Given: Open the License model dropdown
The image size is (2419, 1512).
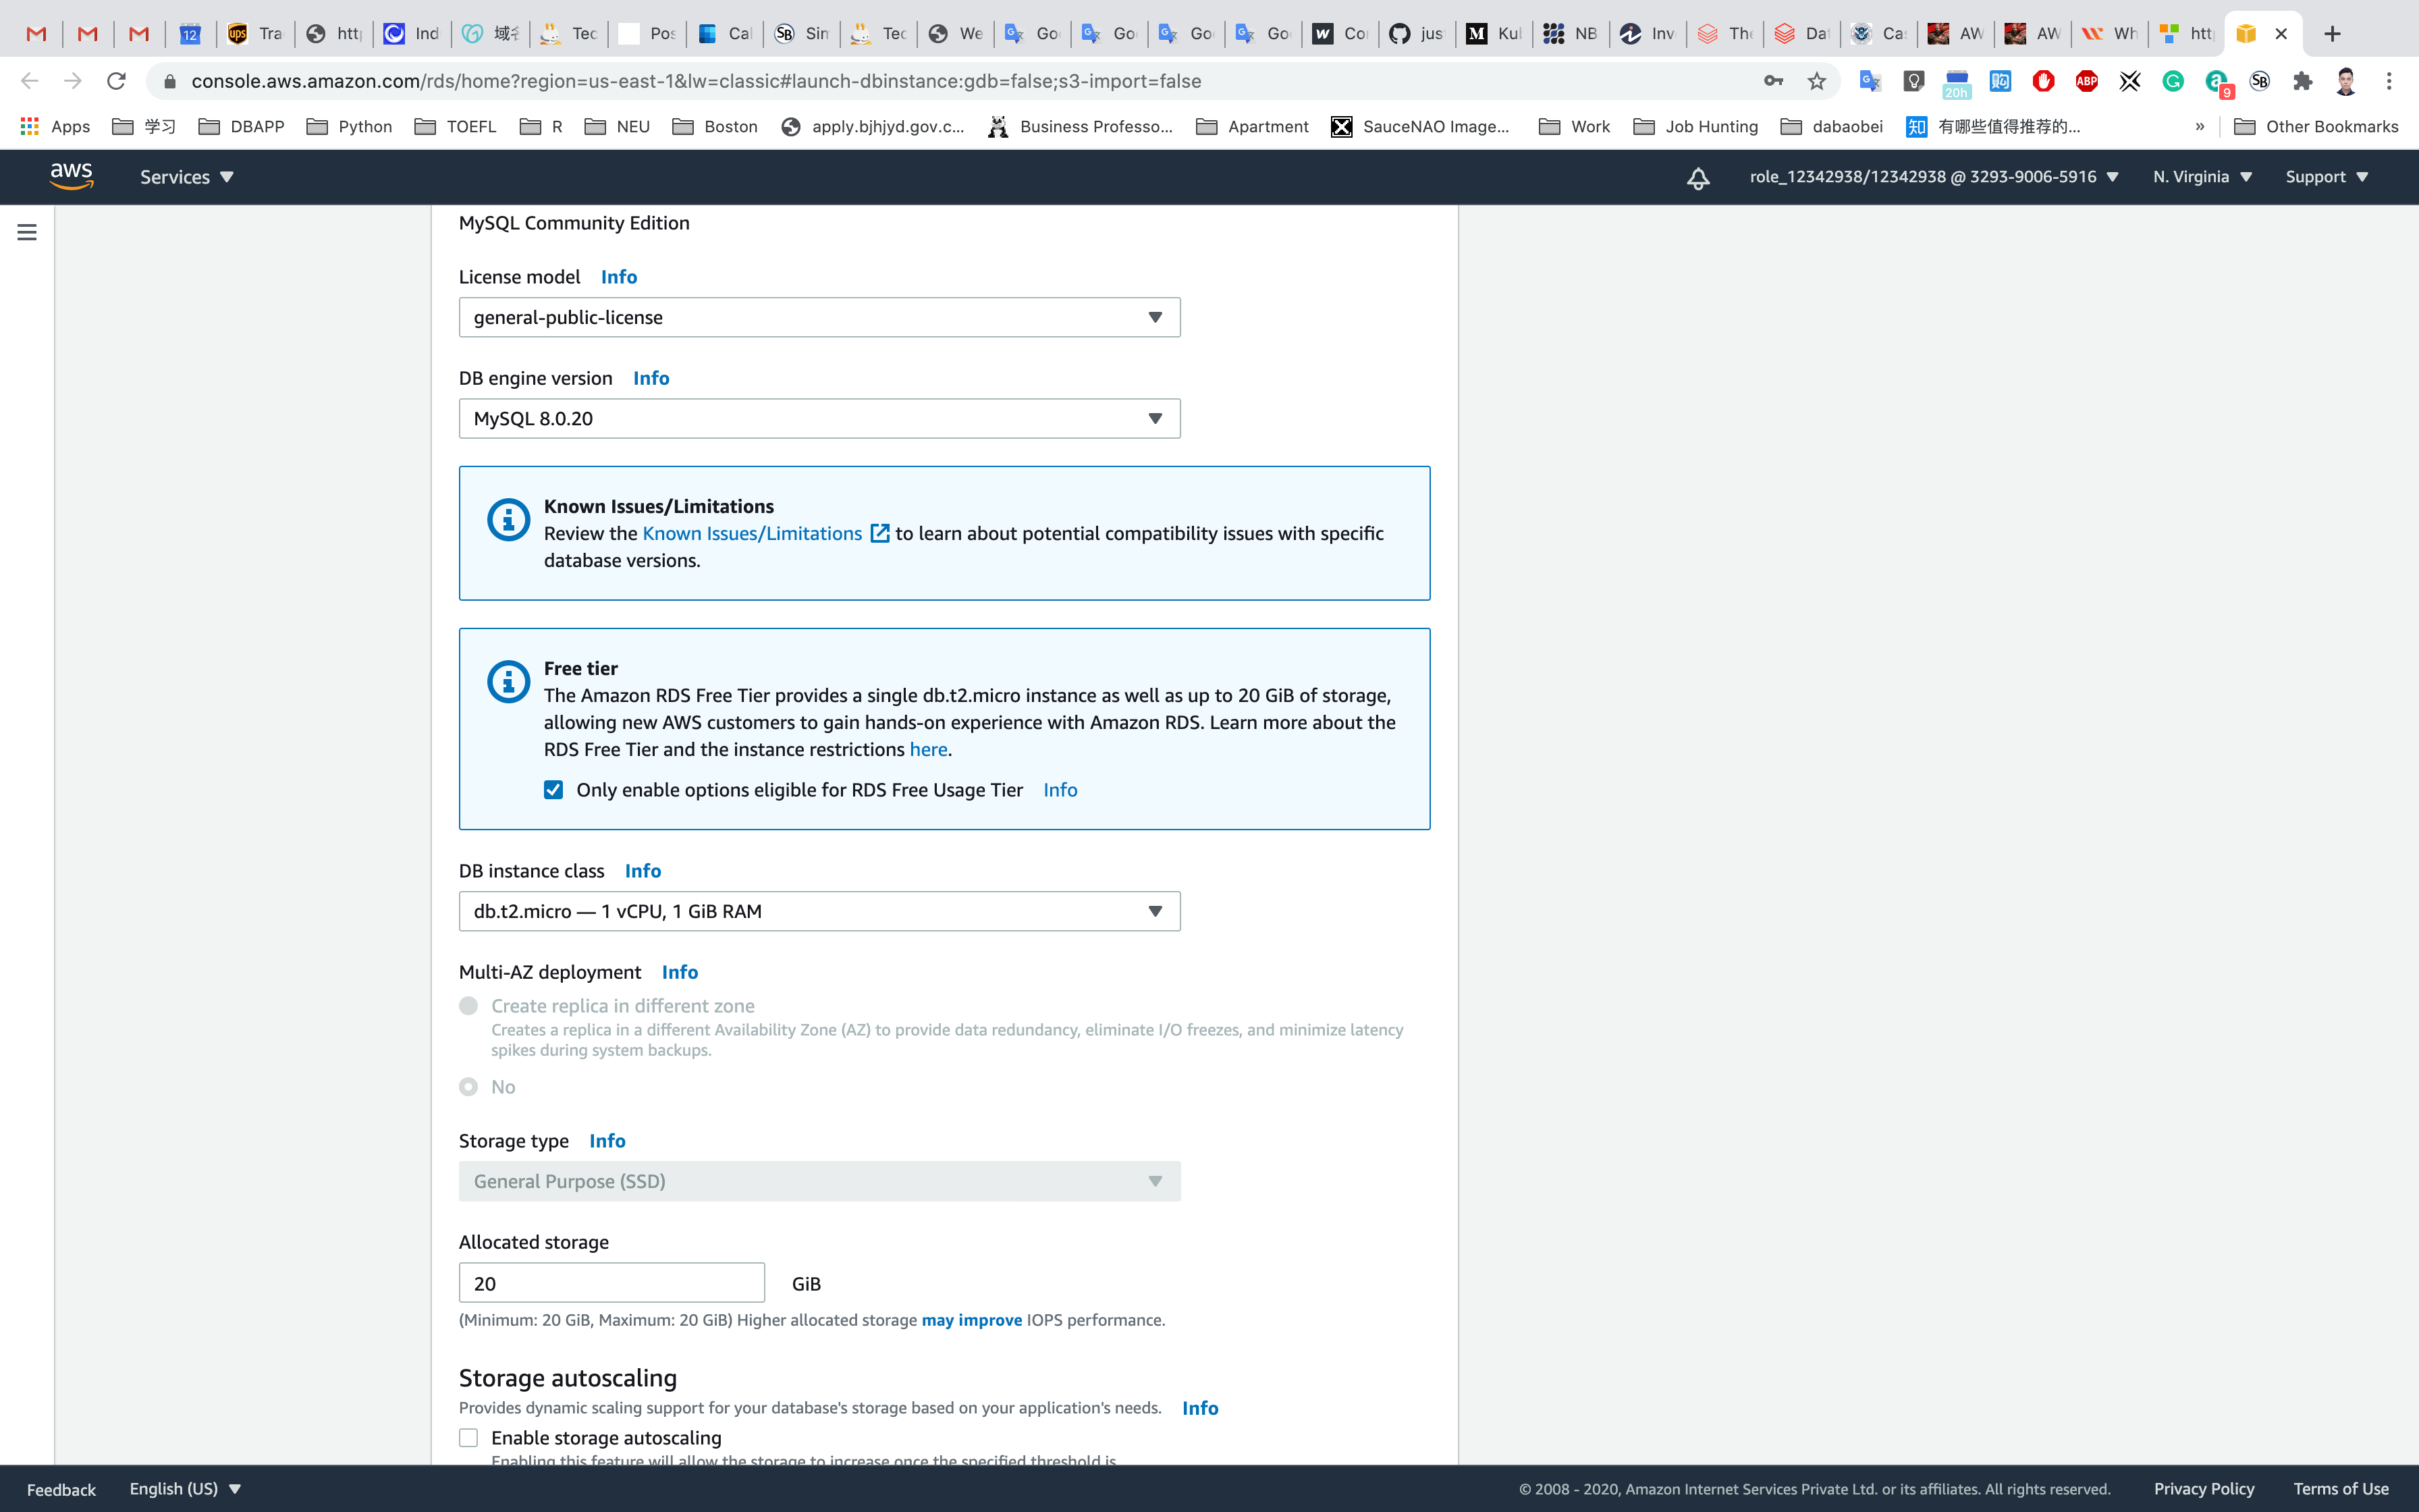Looking at the screenshot, I should click(x=819, y=317).
